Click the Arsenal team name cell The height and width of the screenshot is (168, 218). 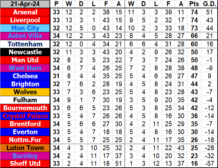[25, 12]
